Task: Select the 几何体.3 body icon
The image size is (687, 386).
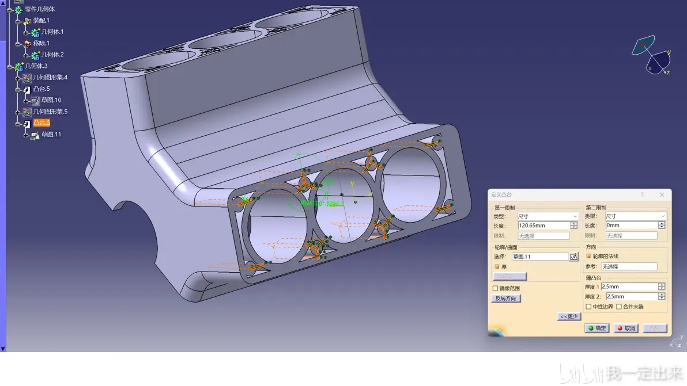Action: [x=19, y=67]
